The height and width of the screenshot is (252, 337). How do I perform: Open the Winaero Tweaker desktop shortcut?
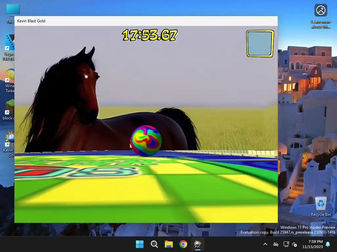[x=10, y=80]
